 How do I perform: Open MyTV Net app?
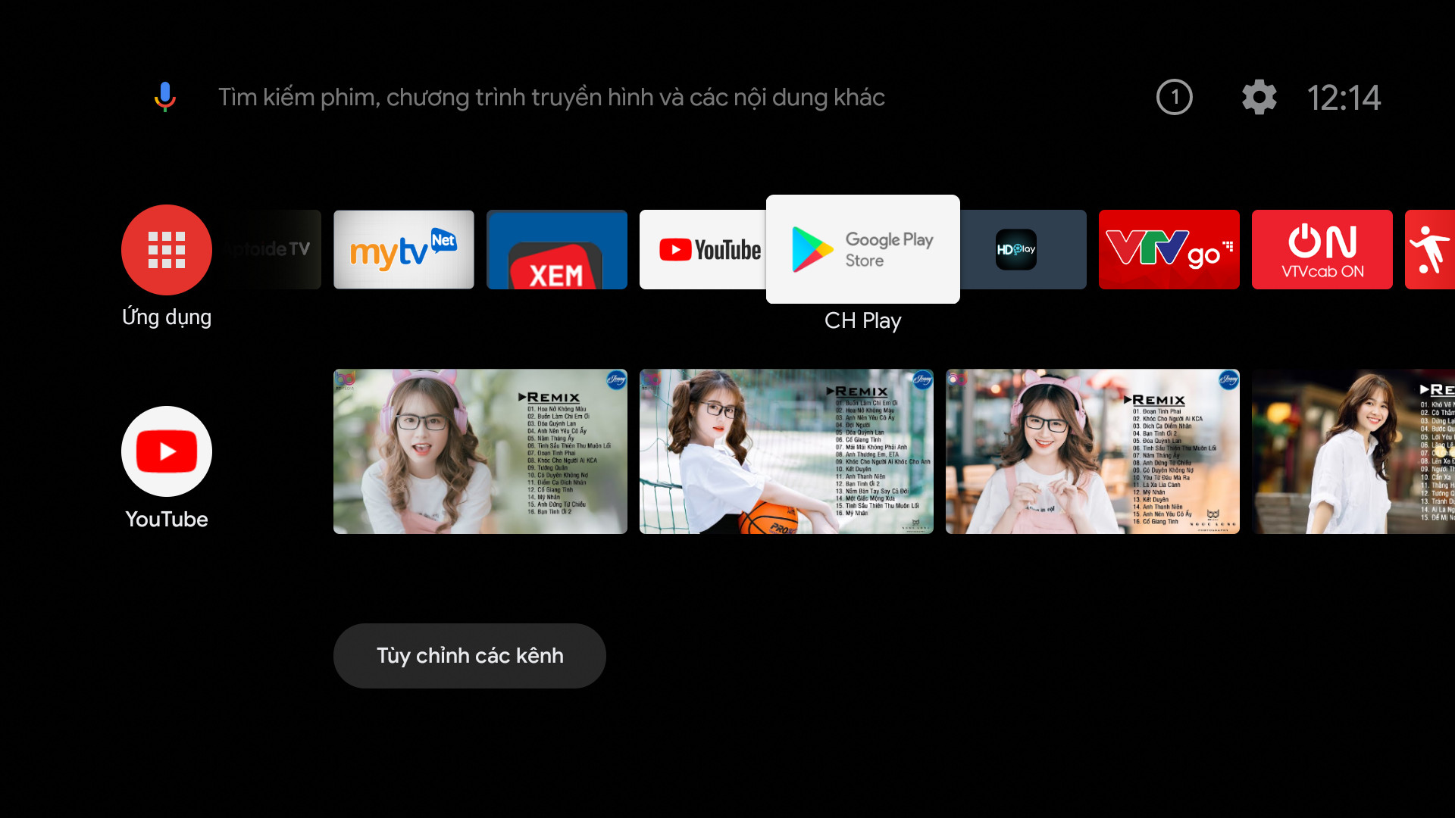pos(404,250)
